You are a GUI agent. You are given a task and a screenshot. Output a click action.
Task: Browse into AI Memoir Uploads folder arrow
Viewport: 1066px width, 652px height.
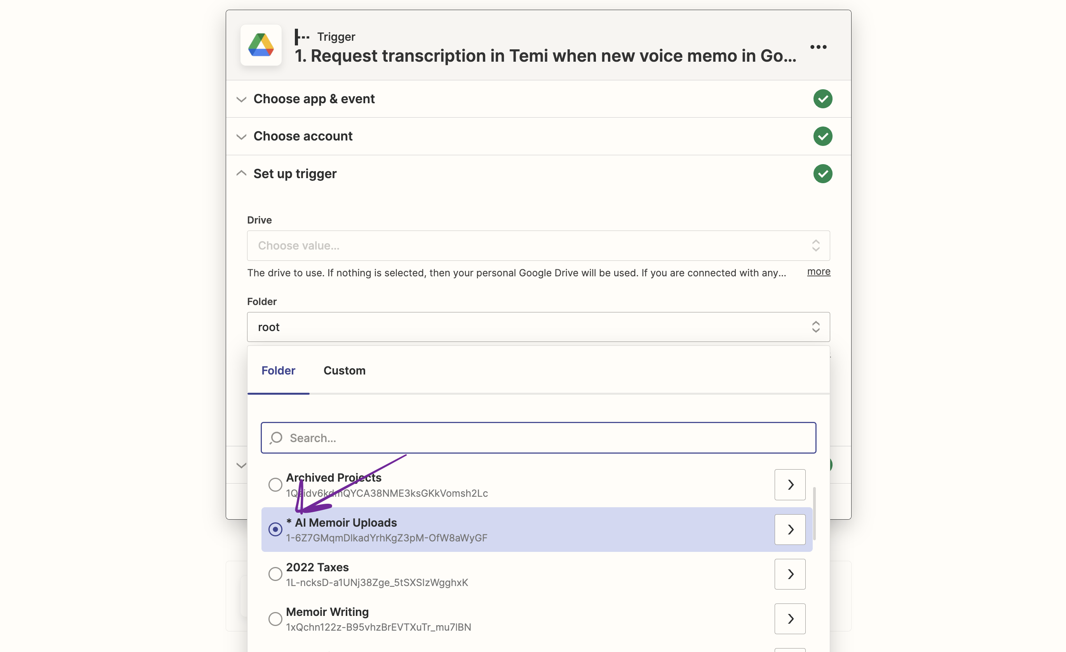click(789, 529)
